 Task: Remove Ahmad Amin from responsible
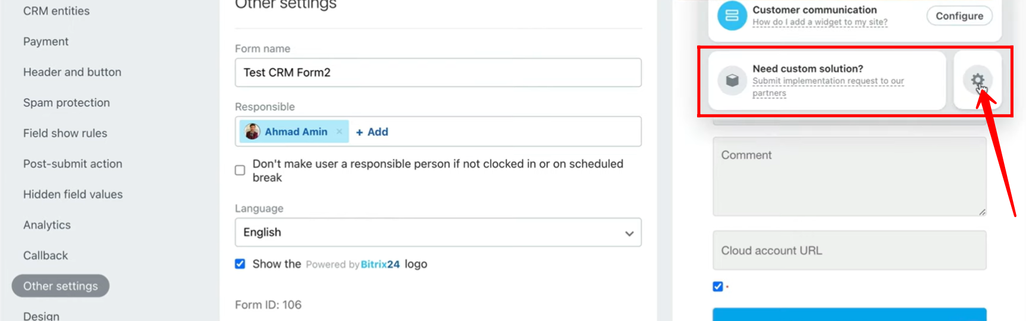pyautogui.click(x=339, y=132)
